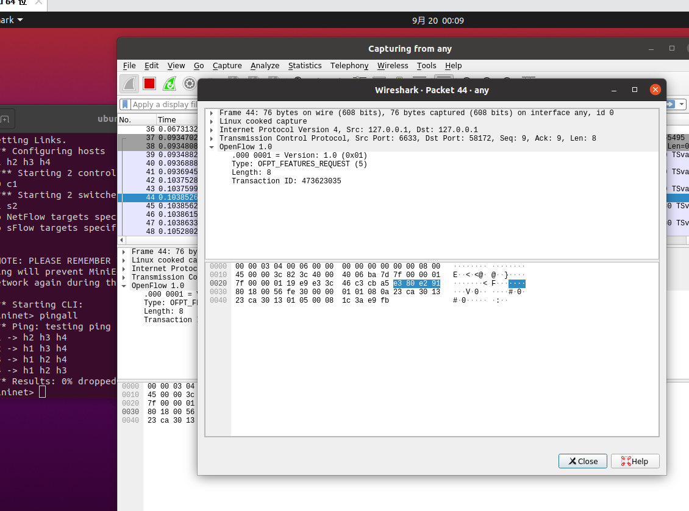Click the clock date 9月 20 00:09
The image size is (689, 511).
(x=438, y=20)
